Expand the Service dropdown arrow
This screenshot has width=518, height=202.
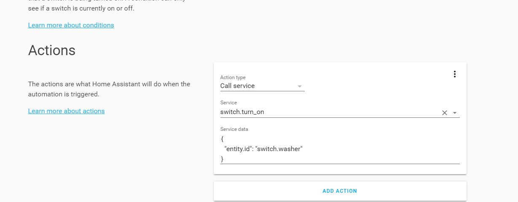coord(455,113)
